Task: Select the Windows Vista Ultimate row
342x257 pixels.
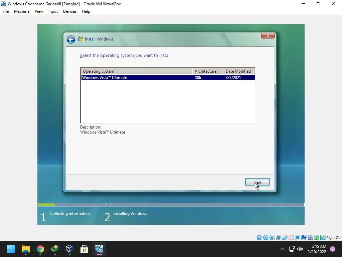Action: click(168, 78)
